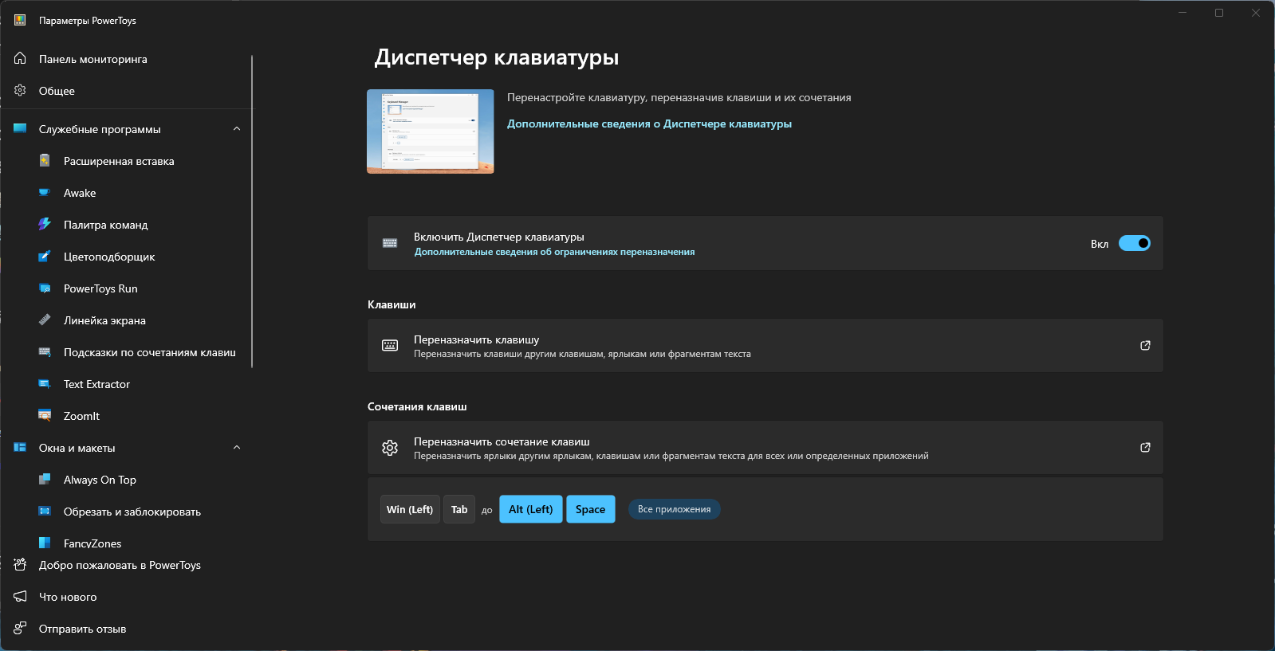The height and width of the screenshot is (651, 1275).
Task: Click the Windows and layouts section icon
Action: tap(20, 447)
